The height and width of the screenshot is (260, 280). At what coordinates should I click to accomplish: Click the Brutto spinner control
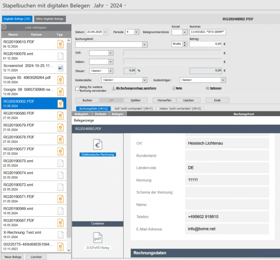pyautogui.click(x=185, y=44)
